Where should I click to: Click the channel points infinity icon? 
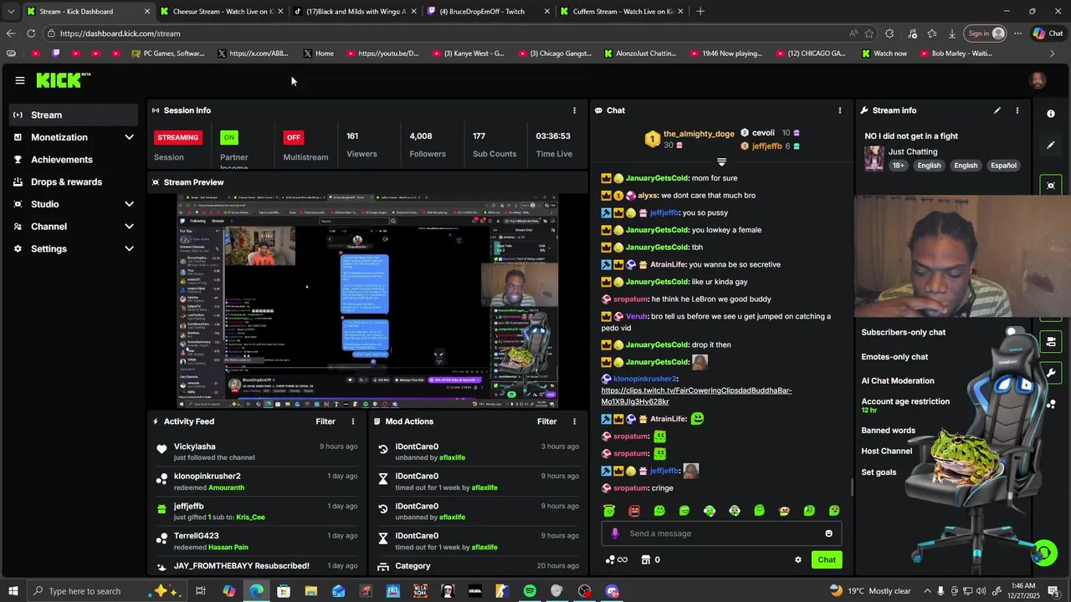617,560
